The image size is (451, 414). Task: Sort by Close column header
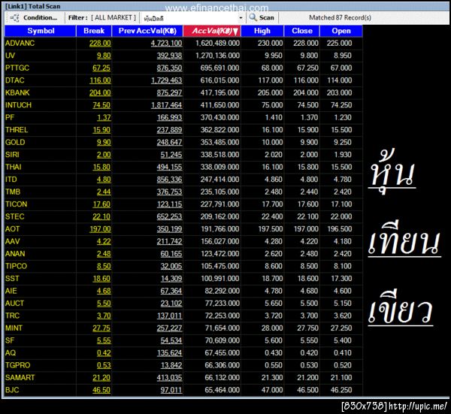click(302, 31)
